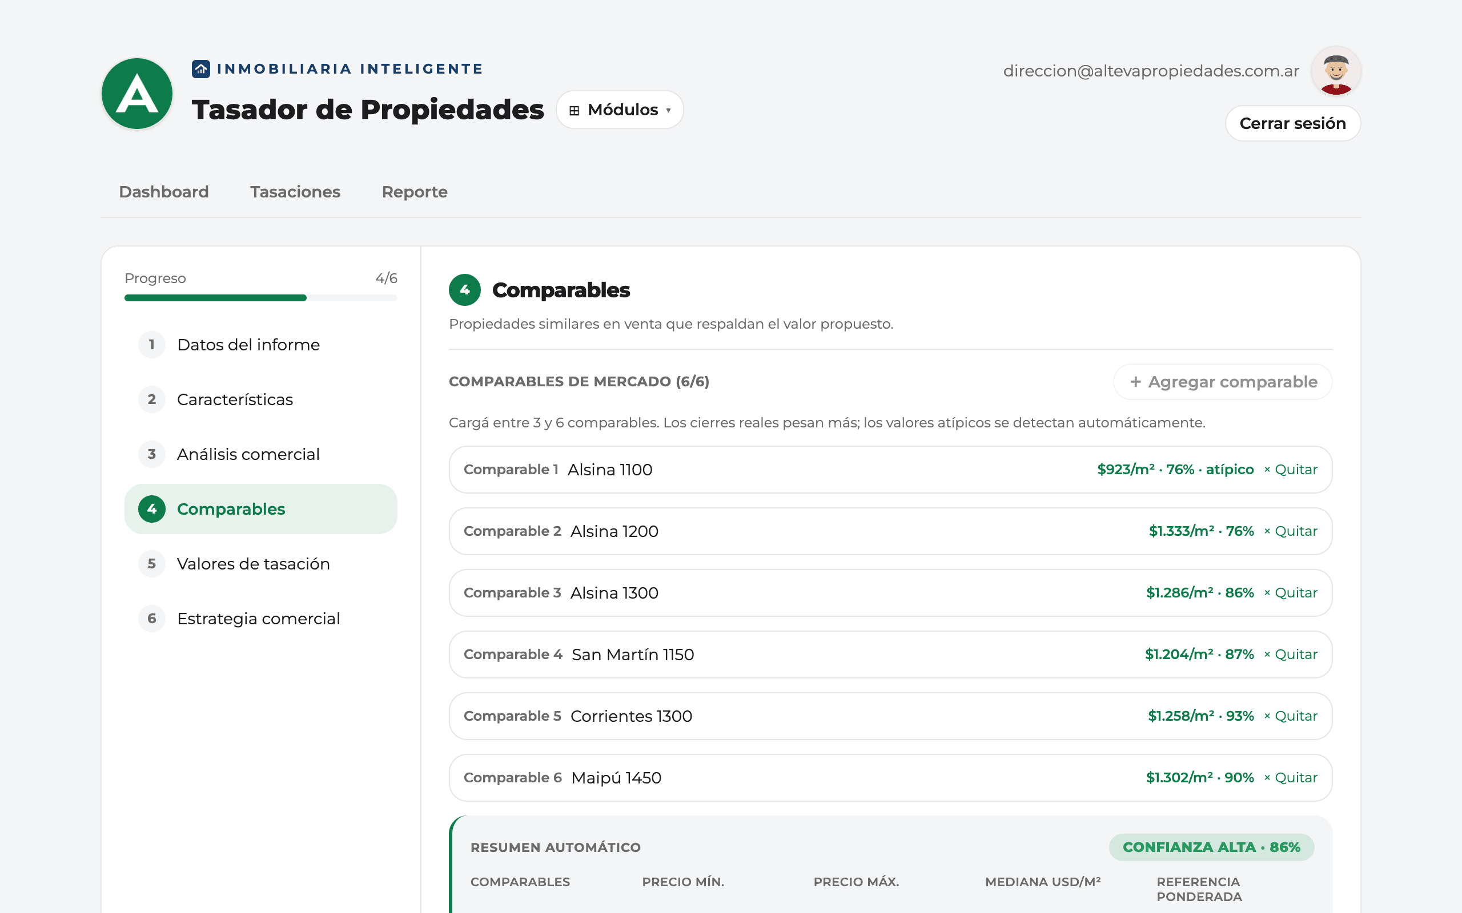Click Comparables de mercado (6/6) heading
The width and height of the screenshot is (1462, 913).
pyautogui.click(x=579, y=382)
